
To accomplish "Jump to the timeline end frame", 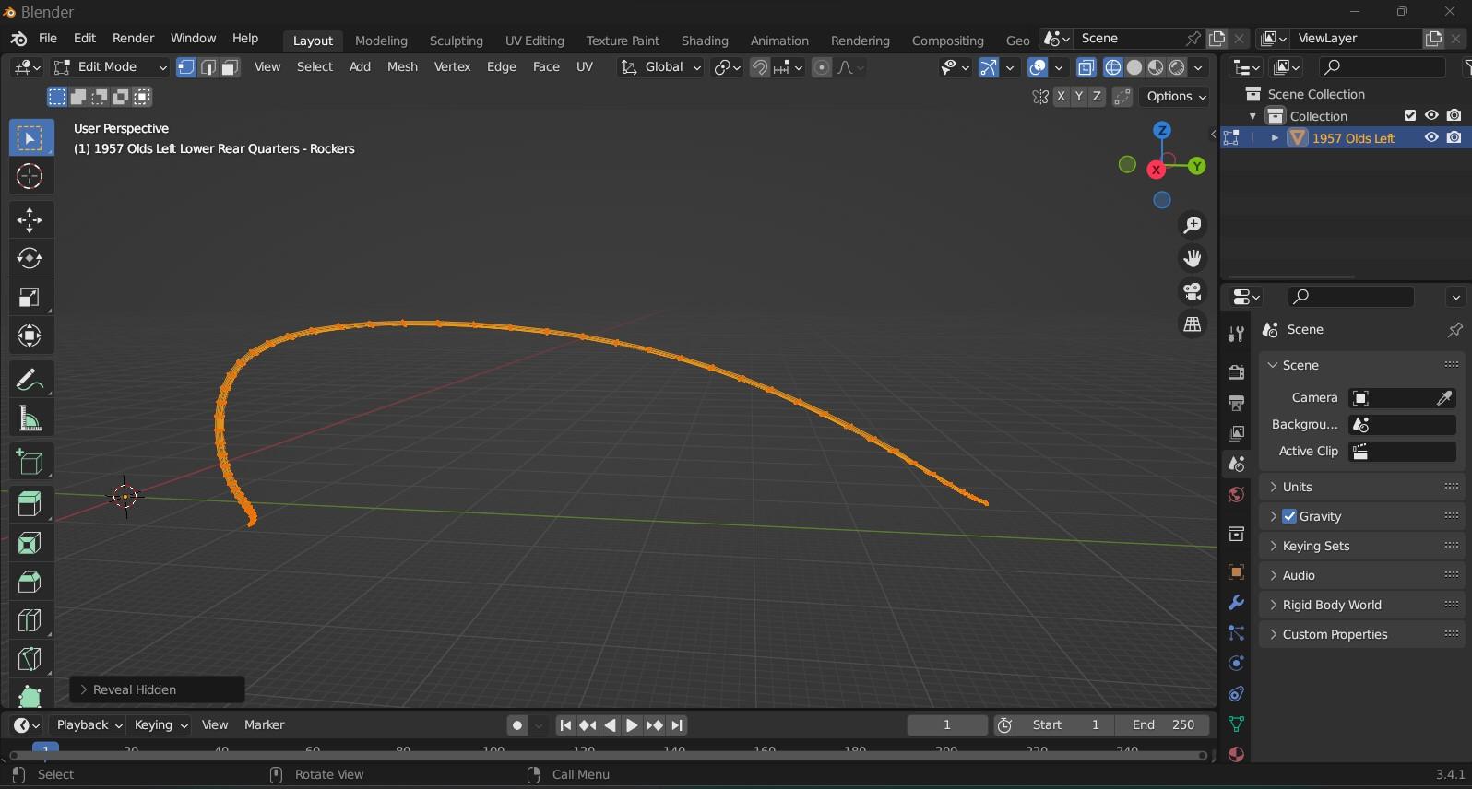I will (x=678, y=725).
